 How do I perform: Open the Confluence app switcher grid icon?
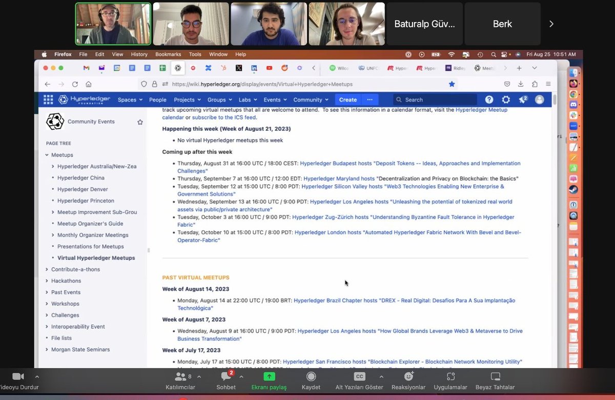tap(48, 100)
